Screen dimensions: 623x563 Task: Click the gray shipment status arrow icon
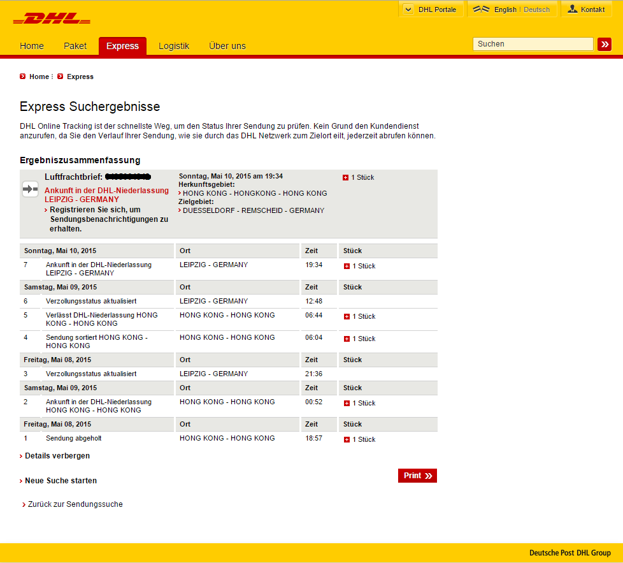pos(30,189)
